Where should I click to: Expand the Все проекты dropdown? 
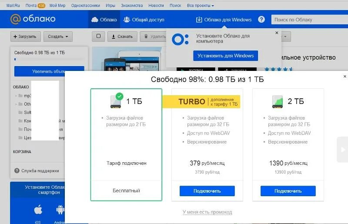point(201,5)
